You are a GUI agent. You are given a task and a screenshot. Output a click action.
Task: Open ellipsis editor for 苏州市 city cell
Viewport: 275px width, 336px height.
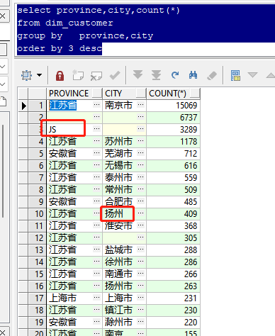coord(140,140)
